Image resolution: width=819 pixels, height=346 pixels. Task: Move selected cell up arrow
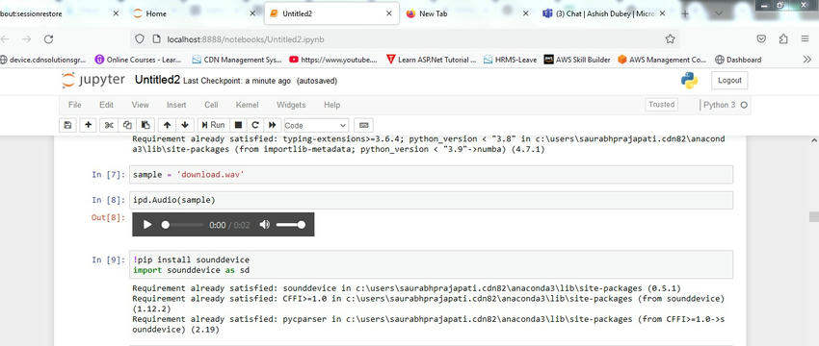167,125
